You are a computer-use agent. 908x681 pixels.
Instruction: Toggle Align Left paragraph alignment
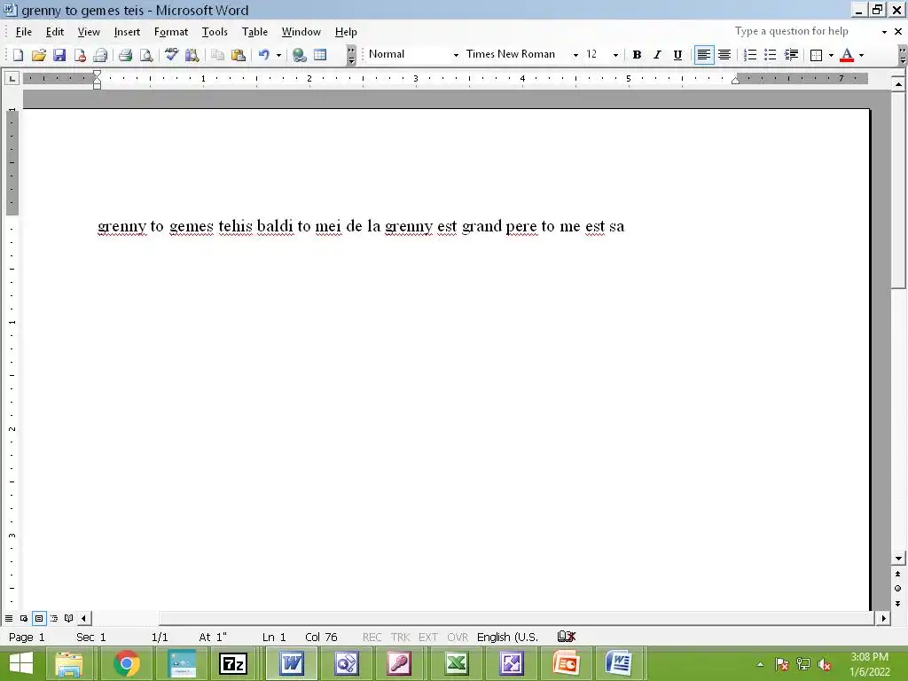click(703, 55)
